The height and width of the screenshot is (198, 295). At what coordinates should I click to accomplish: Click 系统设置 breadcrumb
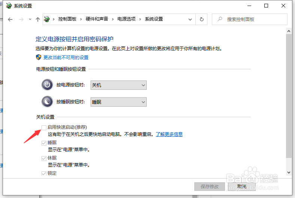[x=154, y=19]
